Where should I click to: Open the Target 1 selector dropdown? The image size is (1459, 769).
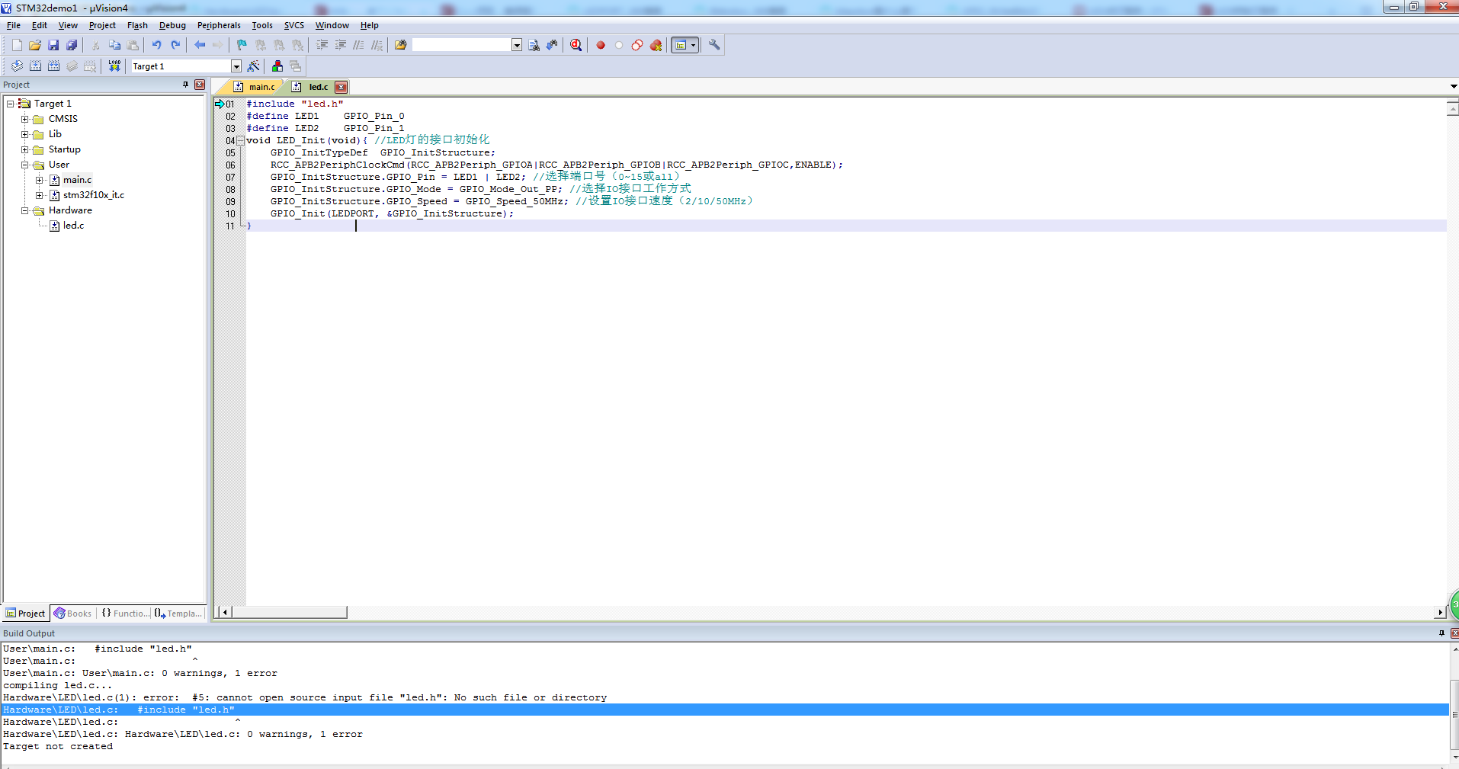236,66
